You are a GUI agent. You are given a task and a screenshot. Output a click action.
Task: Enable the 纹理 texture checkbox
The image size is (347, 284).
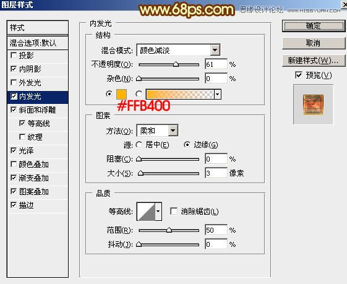(22, 137)
